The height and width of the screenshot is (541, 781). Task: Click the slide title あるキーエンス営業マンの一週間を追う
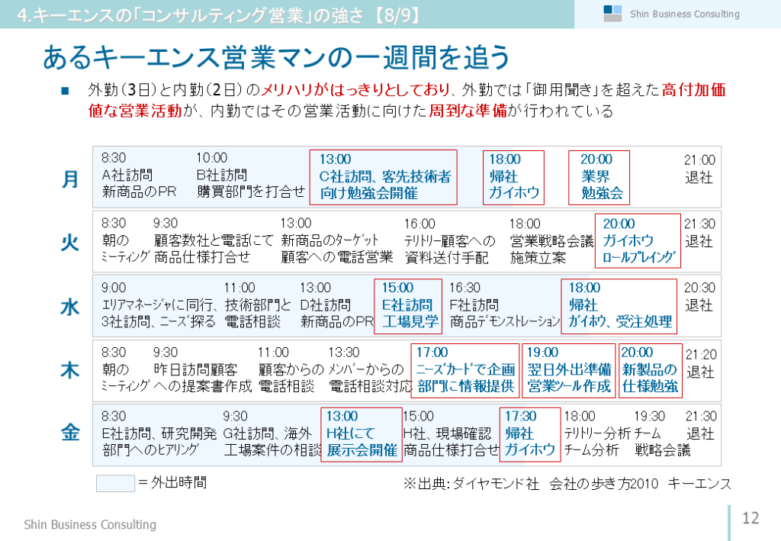276,57
